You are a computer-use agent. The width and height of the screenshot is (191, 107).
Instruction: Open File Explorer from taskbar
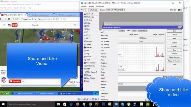tap(58, 104)
